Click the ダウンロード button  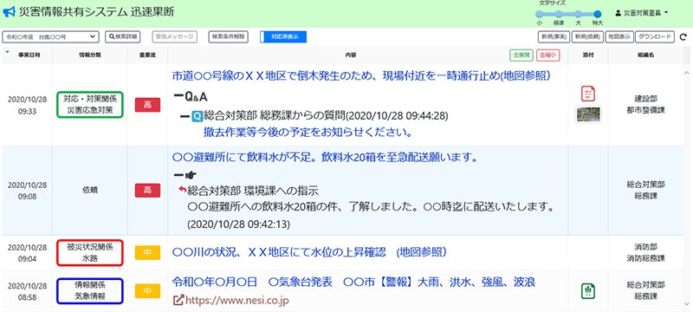click(x=655, y=37)
